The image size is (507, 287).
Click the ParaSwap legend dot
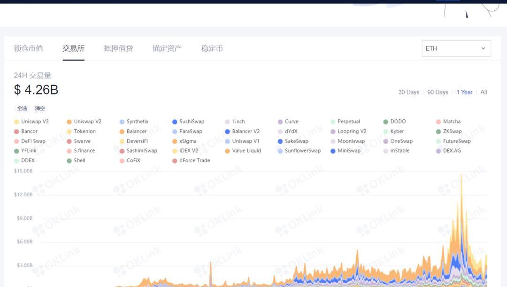[x=175, y=132]
